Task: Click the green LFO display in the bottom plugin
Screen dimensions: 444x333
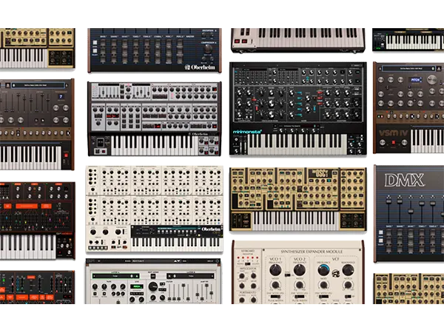Action: point(136,286)
